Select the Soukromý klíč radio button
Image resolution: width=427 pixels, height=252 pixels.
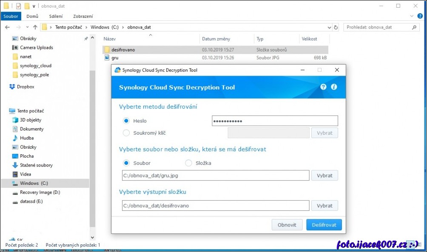pyautogui.click(x=126, y=133)
